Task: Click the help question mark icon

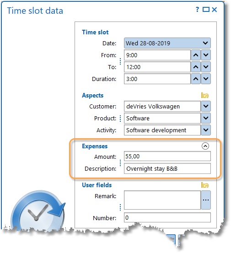Action: [197, 10]
